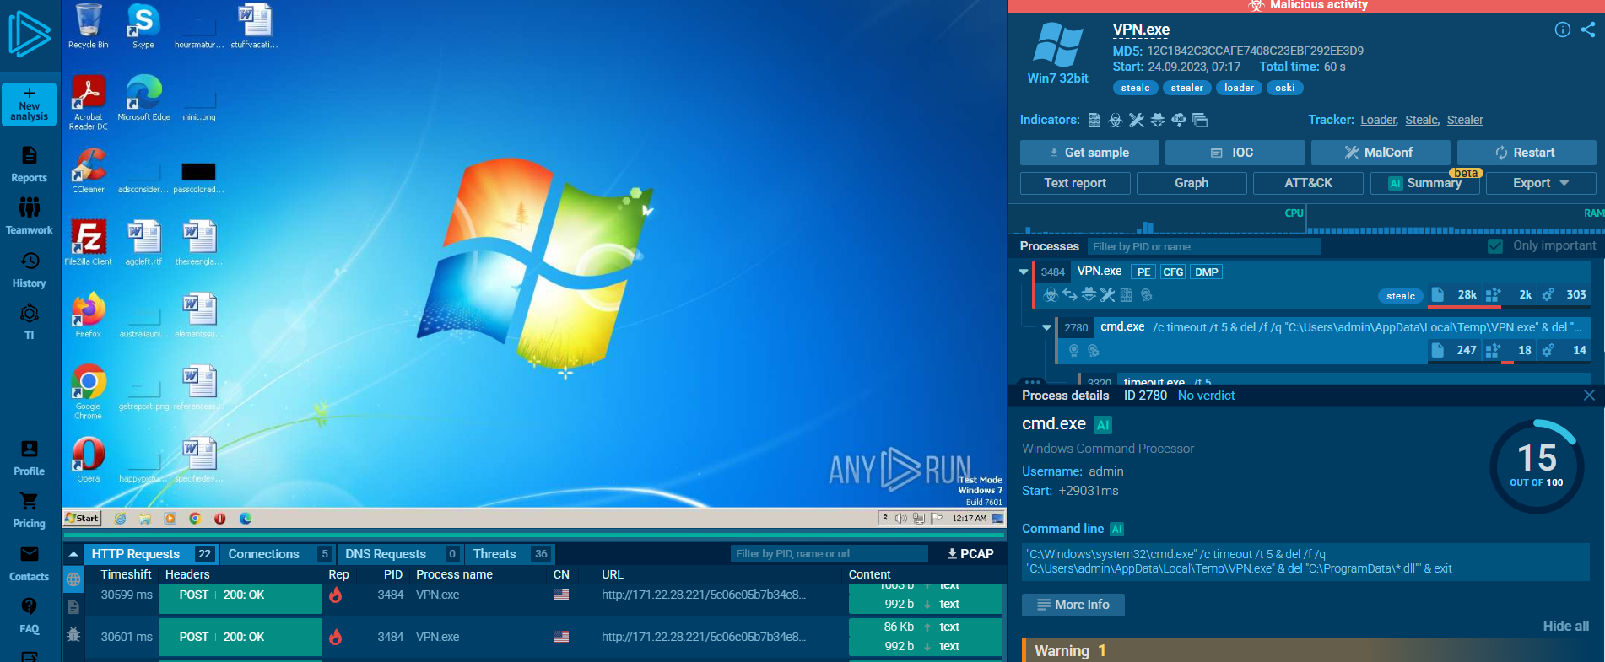Open the History section
Image resolution: width=1605 pixels, height=662 pixels.
pos(29,270)
